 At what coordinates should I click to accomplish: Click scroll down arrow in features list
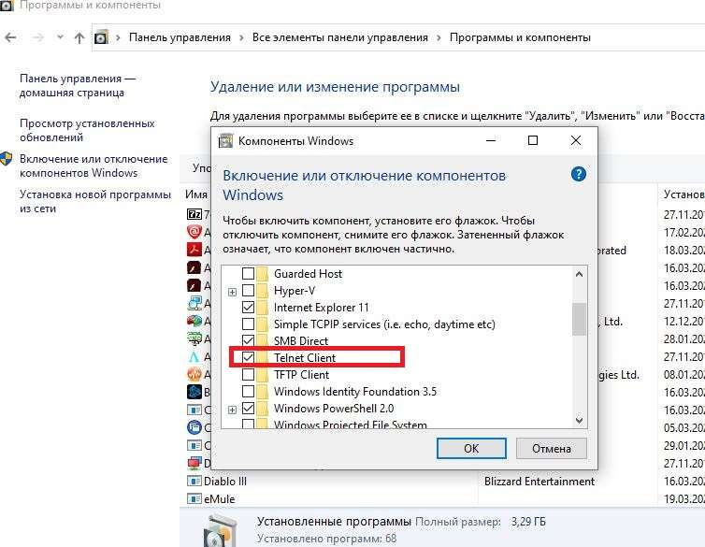579,420
